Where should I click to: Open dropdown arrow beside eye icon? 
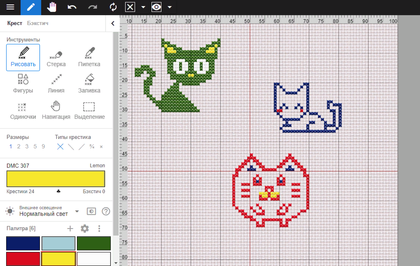click(x=169, y=7)
